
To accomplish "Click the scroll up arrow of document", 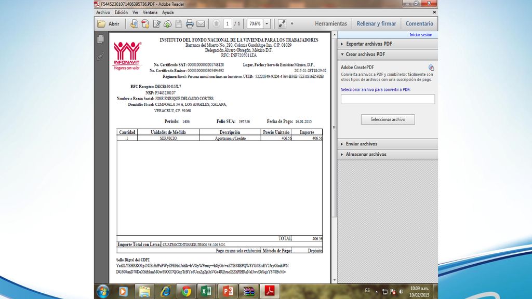I will click(334, 35).
